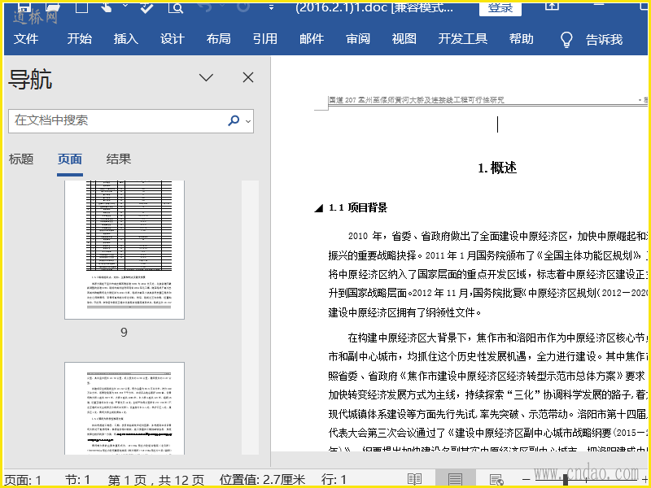This screenshot has height=488, width=651.
Task: Click the zoom out minus button
Action: (x=526, y=480)
